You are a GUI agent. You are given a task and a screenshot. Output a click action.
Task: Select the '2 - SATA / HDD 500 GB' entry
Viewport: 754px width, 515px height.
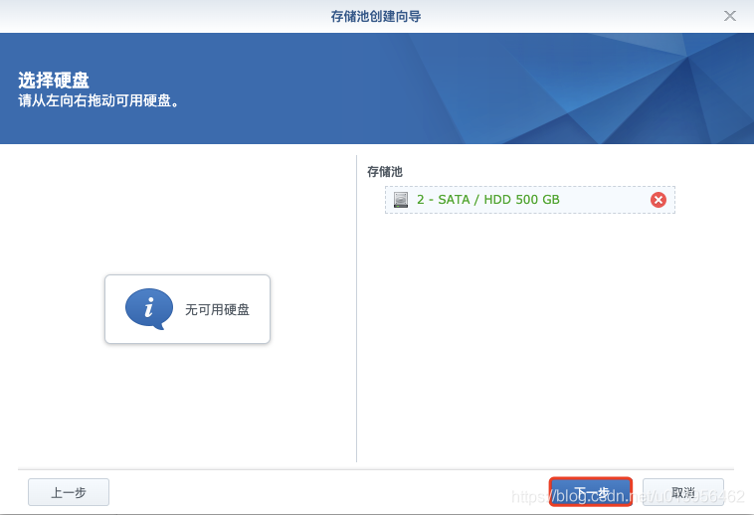pos(530,200)
